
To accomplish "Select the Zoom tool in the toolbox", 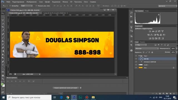I will (3, 79).
